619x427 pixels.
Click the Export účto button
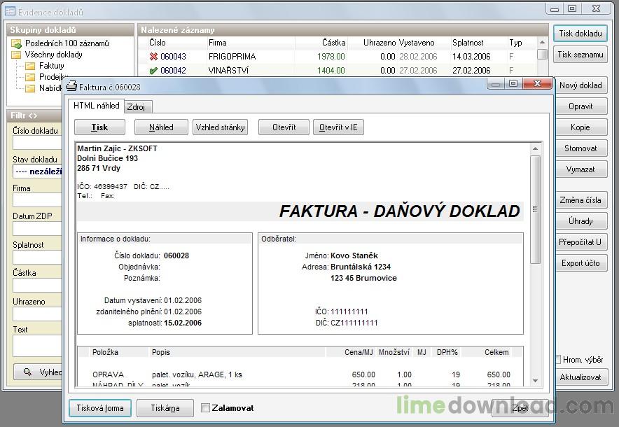[x=580, y=263]
